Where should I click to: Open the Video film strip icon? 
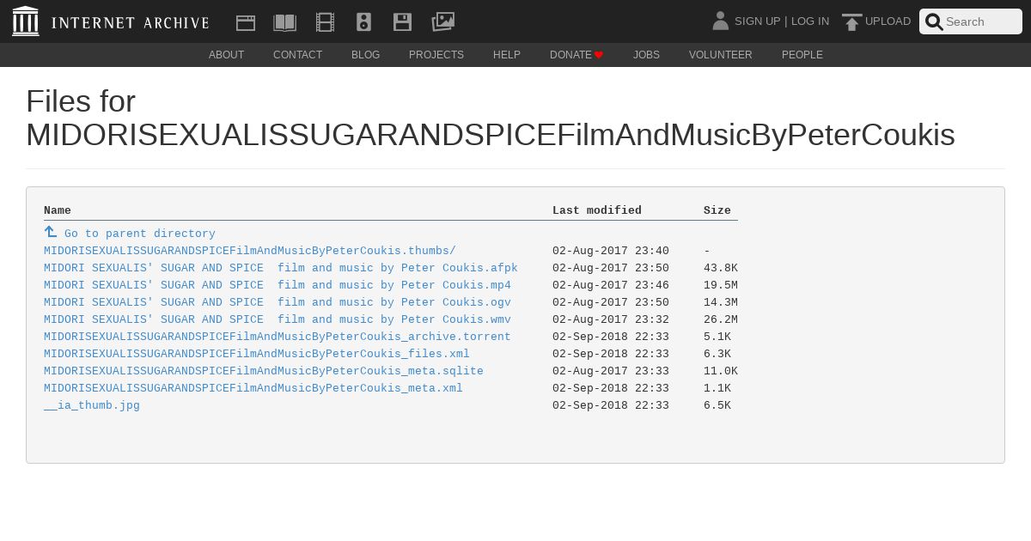[325, 22]
